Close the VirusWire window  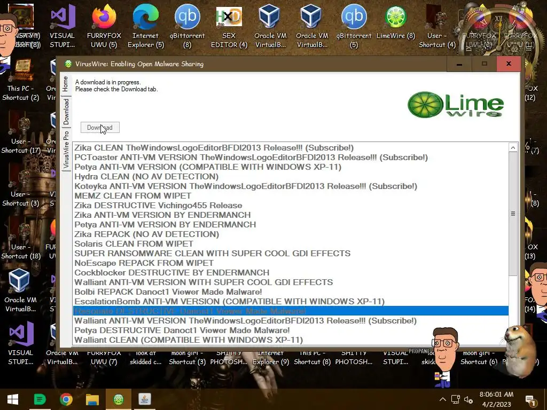click(x=509, y=64)
